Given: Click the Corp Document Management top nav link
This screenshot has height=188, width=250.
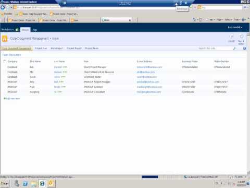Looking at the screenshot, I should click(x=17, y=48).
